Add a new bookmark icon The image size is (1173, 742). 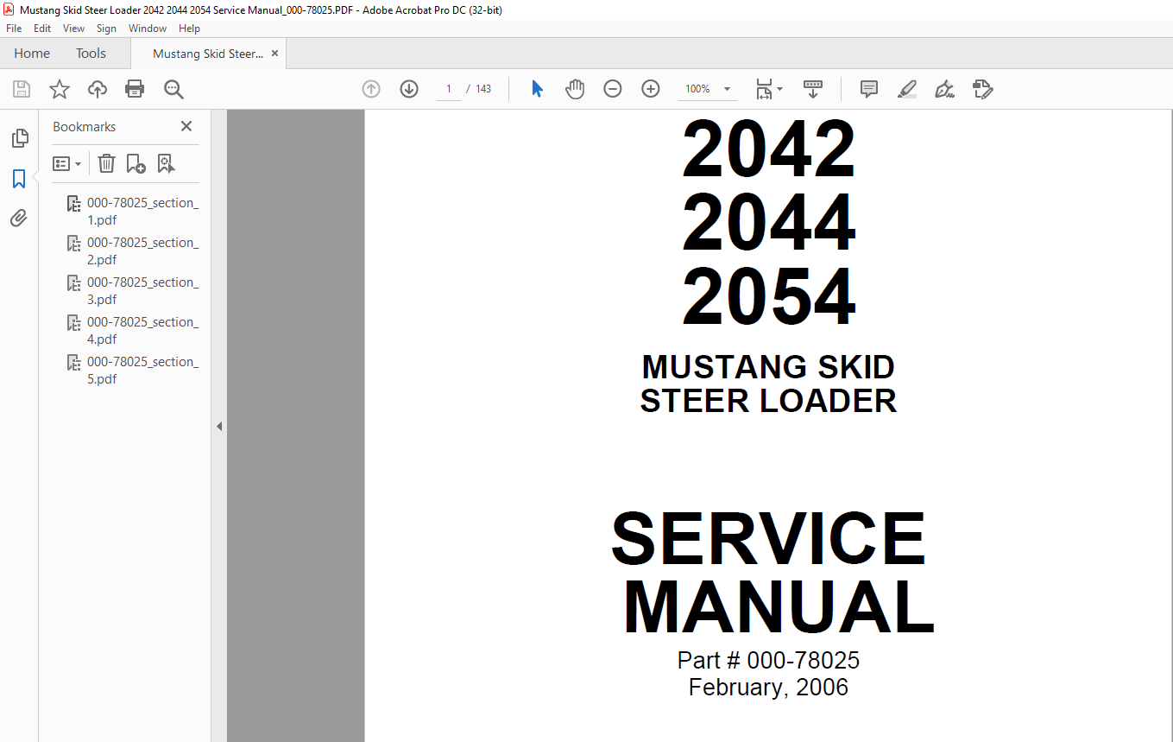(x=136, y=163)
